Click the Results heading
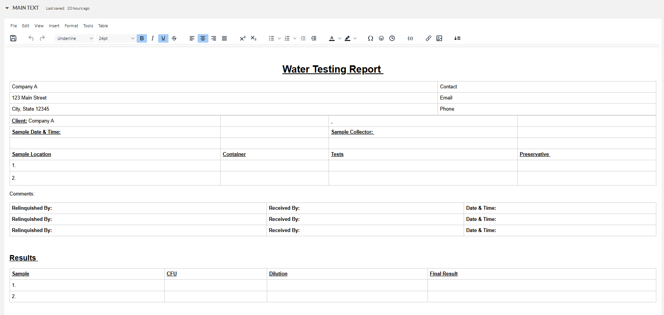 click(x=23, y=258)
